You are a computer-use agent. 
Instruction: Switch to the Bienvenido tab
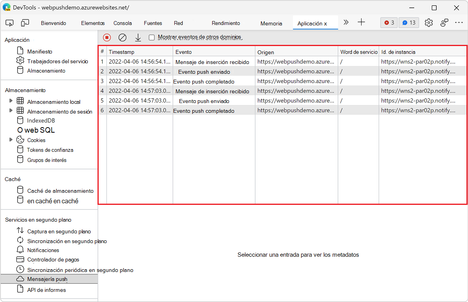click(53, 23)
